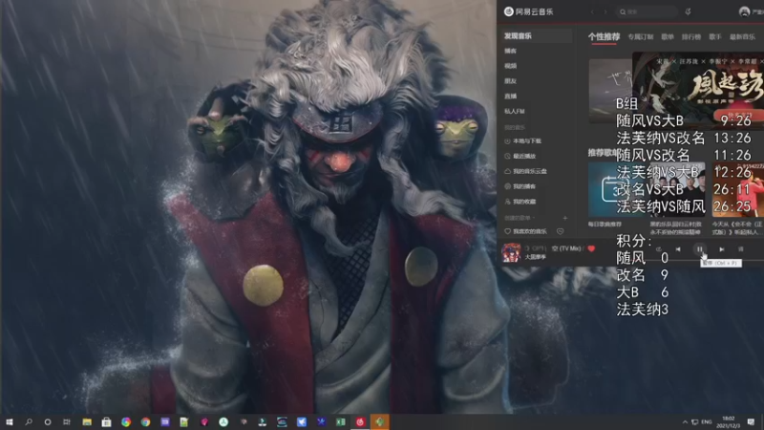Open the lyrics button in player bar

coord(741,249)
